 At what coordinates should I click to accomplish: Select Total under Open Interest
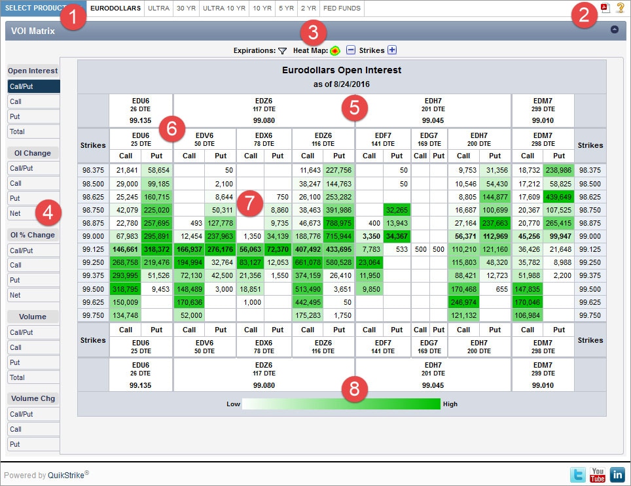33,131
